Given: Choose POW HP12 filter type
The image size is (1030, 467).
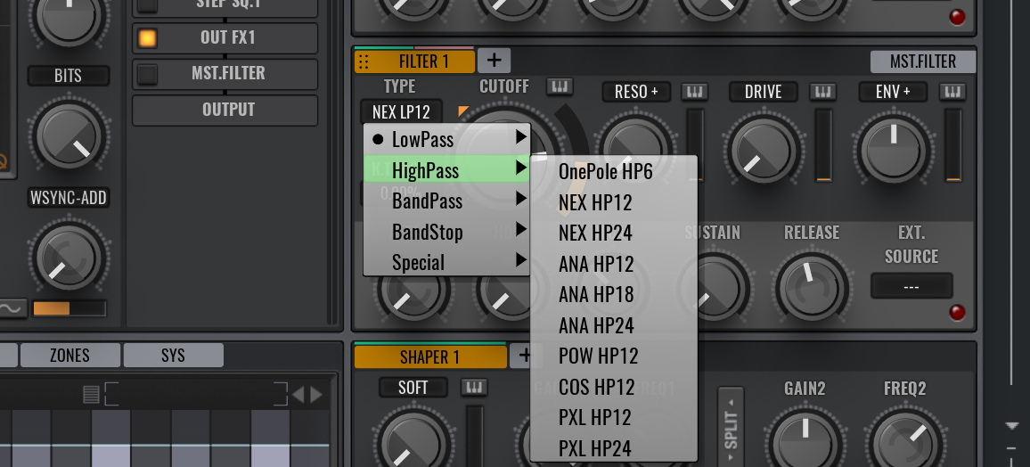Looking at the screenshot, I should (614, 356).
